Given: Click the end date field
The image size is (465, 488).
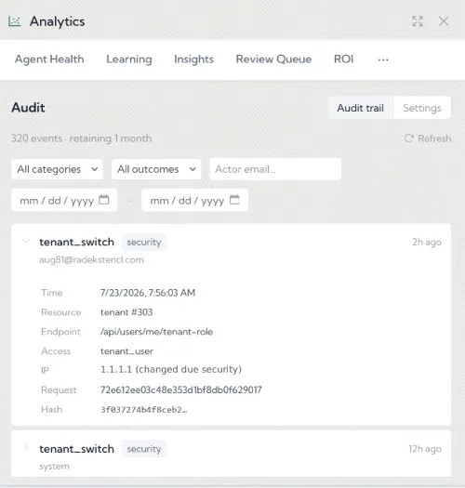Looking at the screenshot, I should (x=194, y=200).
